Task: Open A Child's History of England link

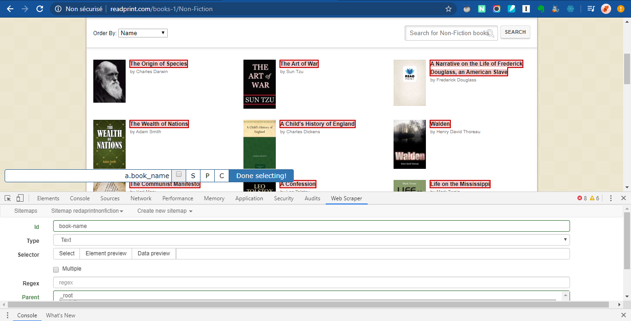Action: point(317,124)
